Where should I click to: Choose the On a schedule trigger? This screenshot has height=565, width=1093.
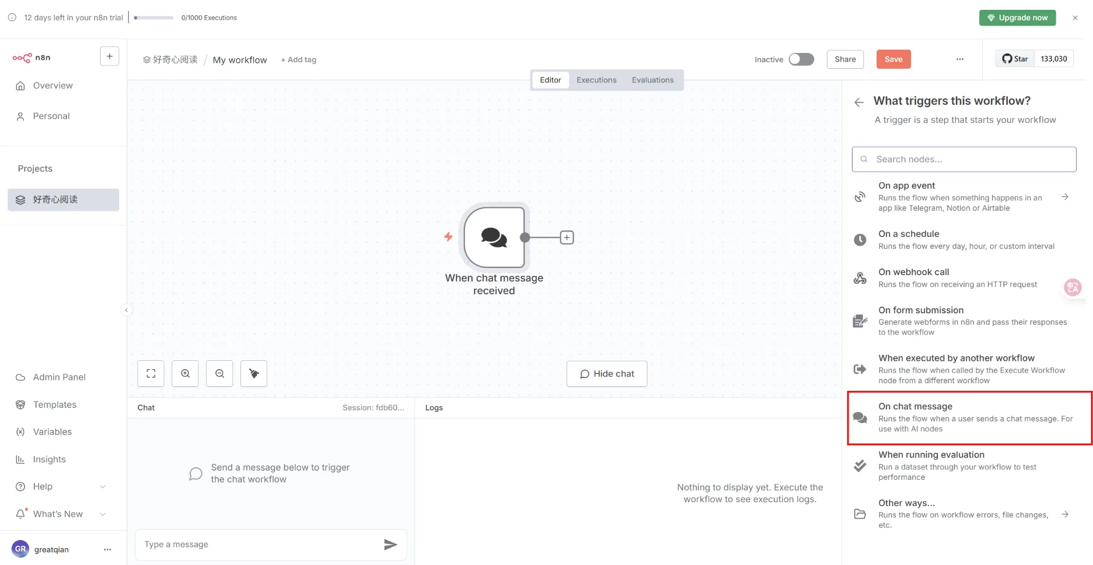coord(965,240)
